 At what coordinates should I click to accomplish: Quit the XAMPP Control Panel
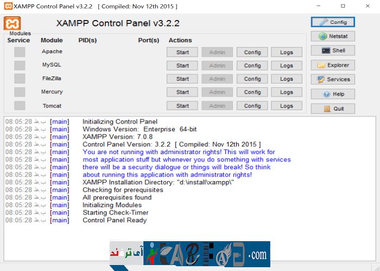(333, 108)
